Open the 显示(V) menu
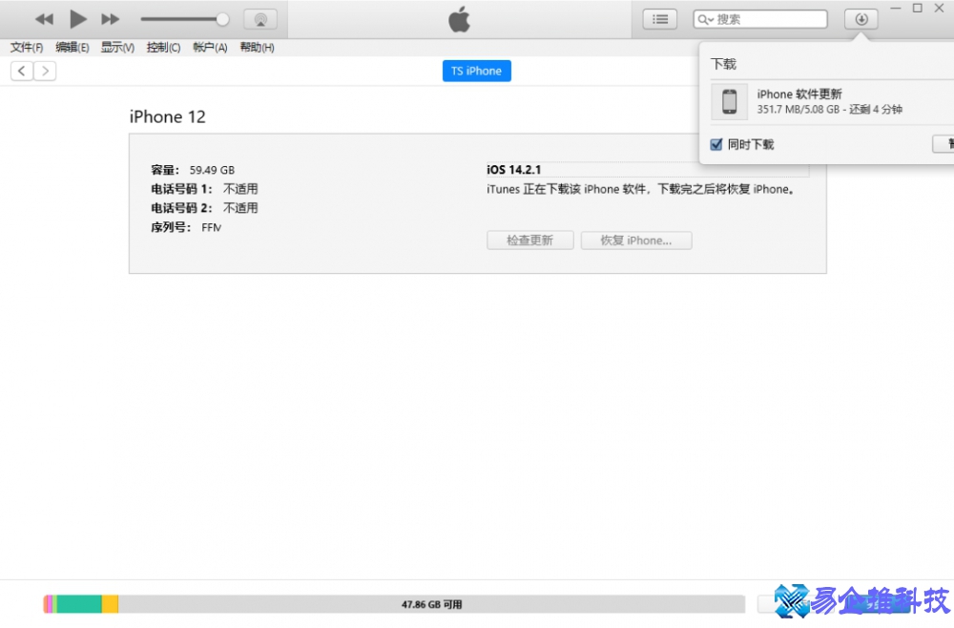Image resolution: width=954 pixels, height=628 pixels. click(116, 47)
